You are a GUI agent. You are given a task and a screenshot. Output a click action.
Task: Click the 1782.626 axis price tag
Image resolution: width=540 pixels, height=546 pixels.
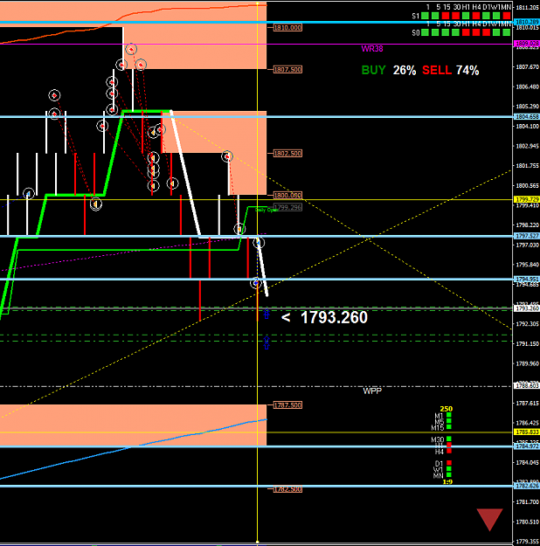coord(527,486)
